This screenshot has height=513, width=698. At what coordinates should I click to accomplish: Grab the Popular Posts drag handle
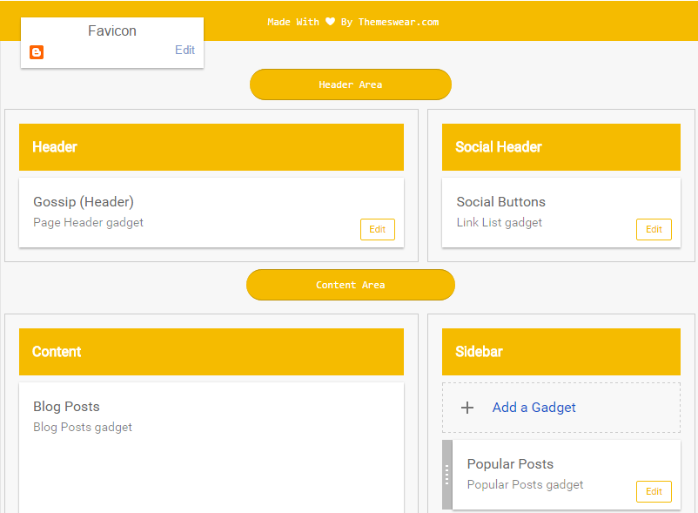click(x=447, y=475)
